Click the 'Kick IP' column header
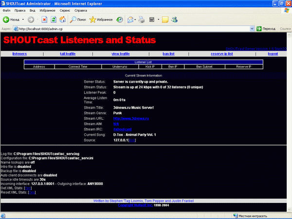The width and height of the screenshot is (292, 219). [x=150, y=67]
